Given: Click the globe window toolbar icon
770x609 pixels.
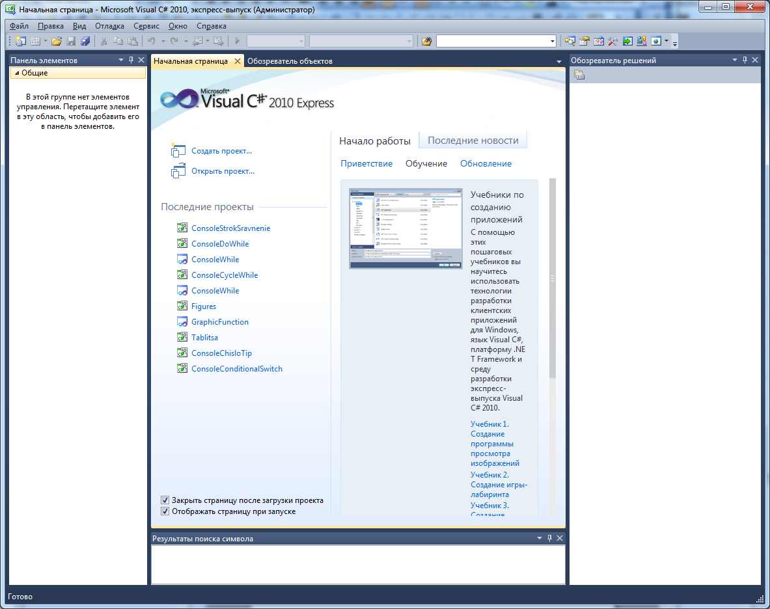Looking at the screenshot, I should pos(656,41).
